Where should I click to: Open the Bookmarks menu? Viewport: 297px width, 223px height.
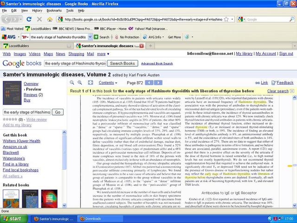coord(54,11)
